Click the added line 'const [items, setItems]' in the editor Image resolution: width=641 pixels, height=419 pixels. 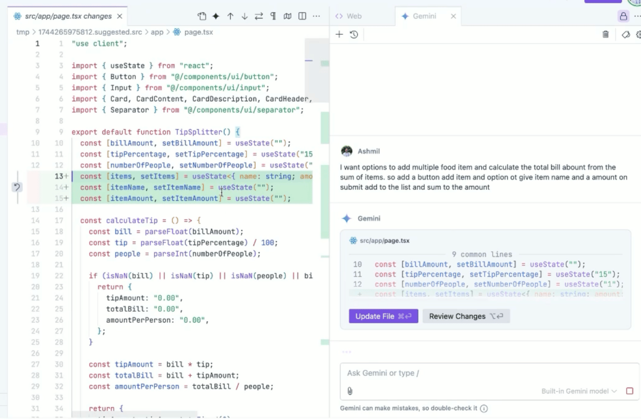pos(192,176)
